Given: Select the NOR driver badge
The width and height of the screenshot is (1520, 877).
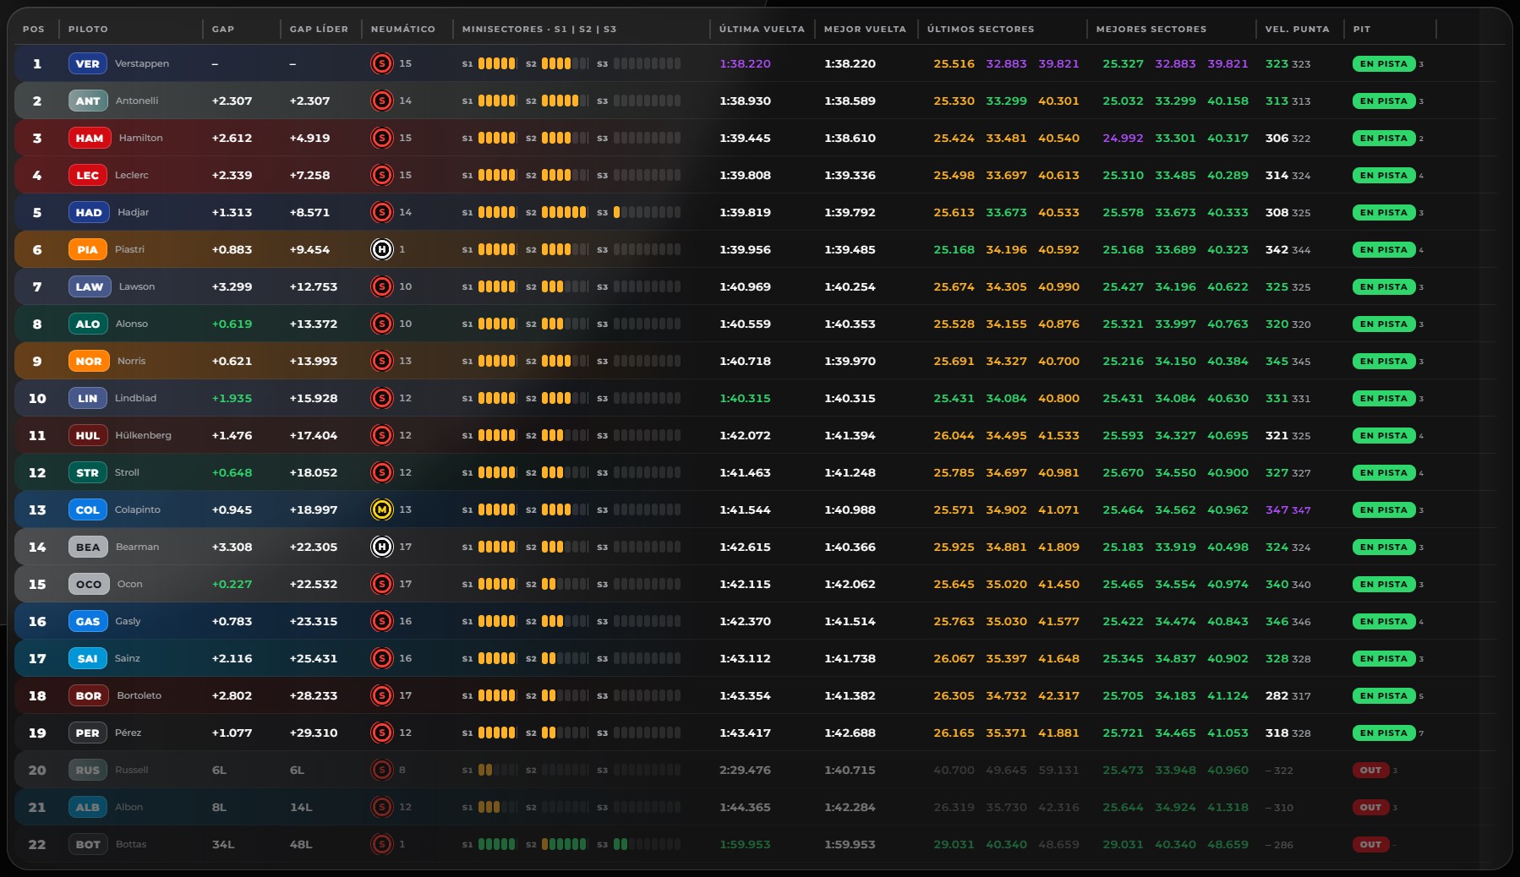Looking at the screenshot, I should (89, 361).
